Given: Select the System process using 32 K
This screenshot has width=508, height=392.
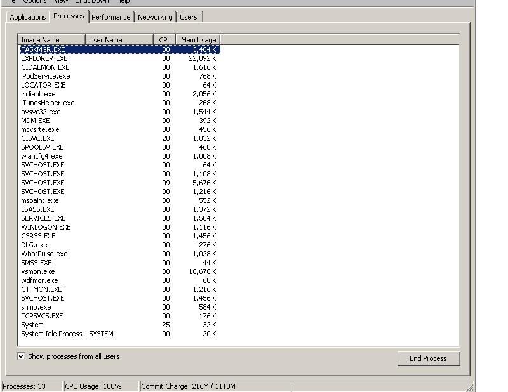Looking at the screenshot, I should [x=120, y=325].
